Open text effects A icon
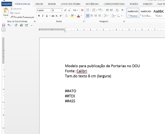The image size is (165, 134). [x=66, y=16]
